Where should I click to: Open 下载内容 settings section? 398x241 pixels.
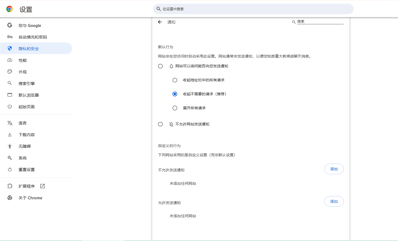coord(36,135)
